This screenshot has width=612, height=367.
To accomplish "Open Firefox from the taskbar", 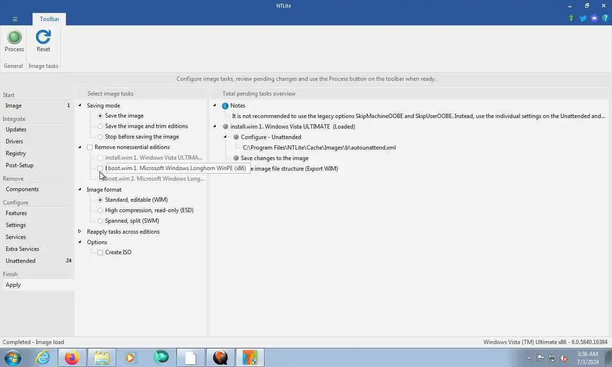I will click(x=72, y=357).
